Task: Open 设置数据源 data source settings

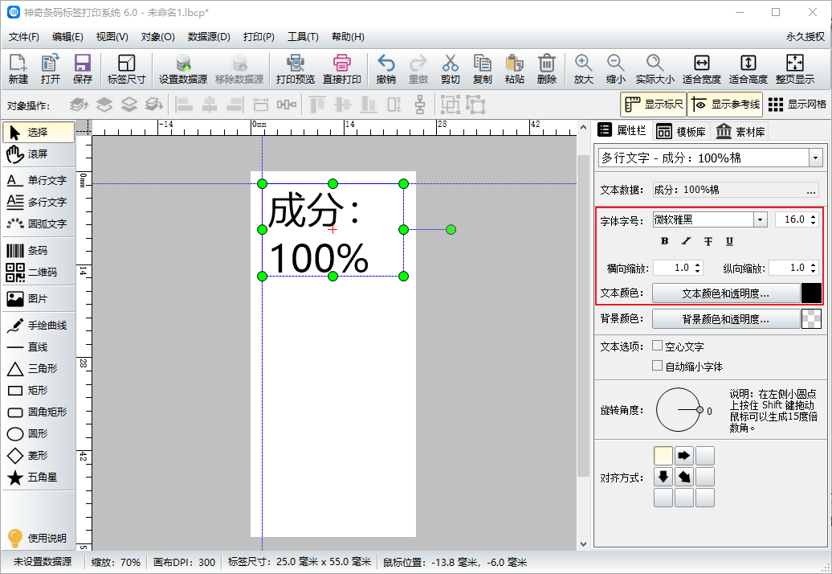Action: [183, 69]
